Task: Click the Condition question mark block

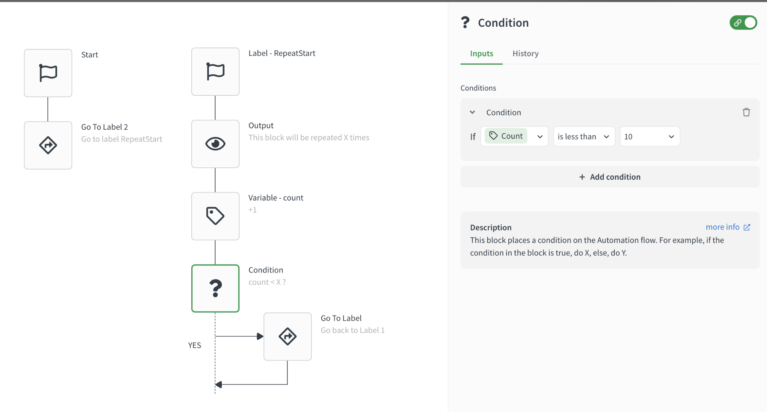Action: tap(215, 288)
